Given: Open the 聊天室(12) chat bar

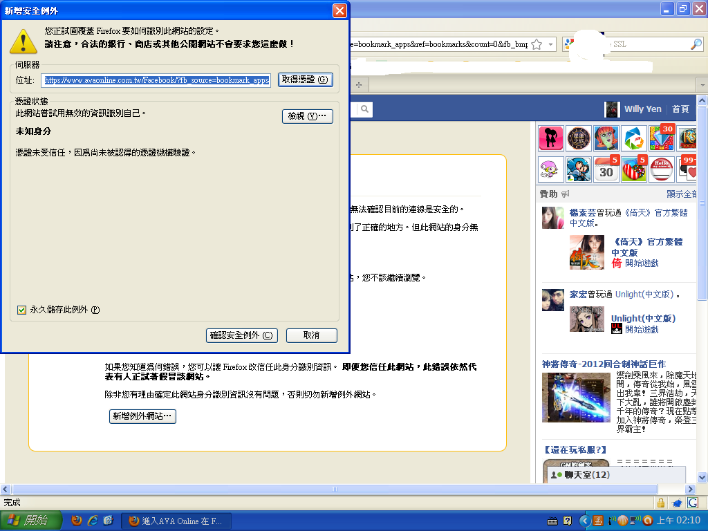Looking at the screenshot, I should 616,474.
